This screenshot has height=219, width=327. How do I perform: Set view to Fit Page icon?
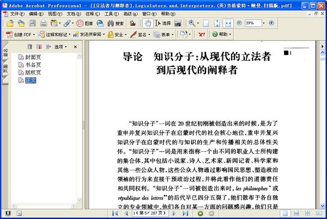(x=217, y=23)
